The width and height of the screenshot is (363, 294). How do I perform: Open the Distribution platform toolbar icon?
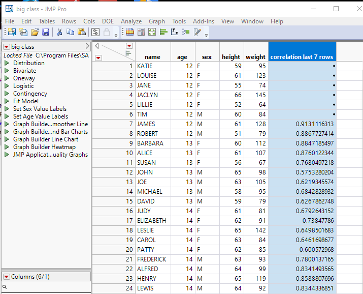tap(163, 33)
